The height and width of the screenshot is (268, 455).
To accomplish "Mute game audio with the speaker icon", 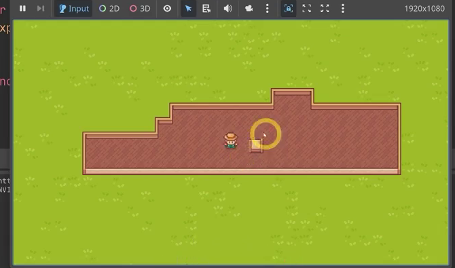I will click(227, 8).
